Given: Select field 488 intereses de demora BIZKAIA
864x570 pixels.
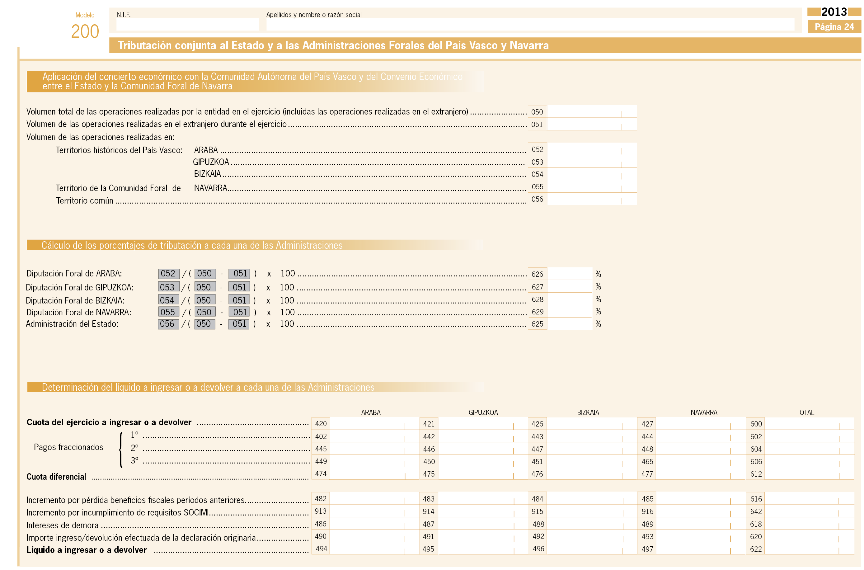Looking at the screenshot, I should tap(591, 524).
